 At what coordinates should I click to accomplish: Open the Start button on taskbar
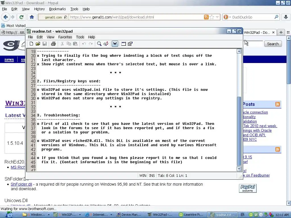[x=9, y=215]
